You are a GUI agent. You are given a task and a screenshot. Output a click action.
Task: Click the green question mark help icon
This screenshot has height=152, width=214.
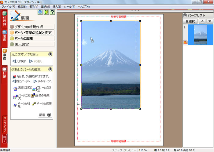pos(52,12)
